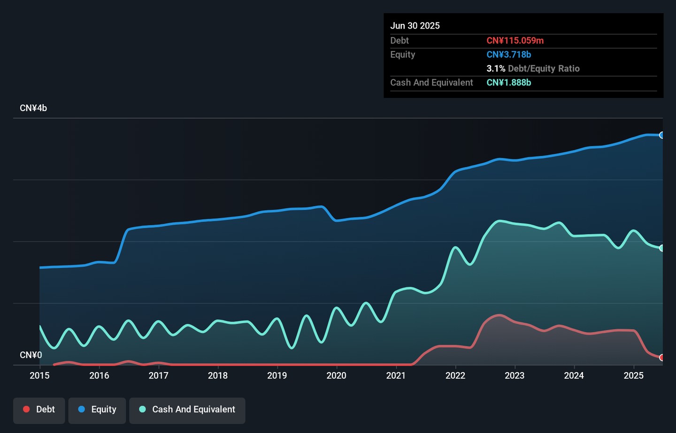Toggle Cash And Equivalent legend button

(187, 410)
